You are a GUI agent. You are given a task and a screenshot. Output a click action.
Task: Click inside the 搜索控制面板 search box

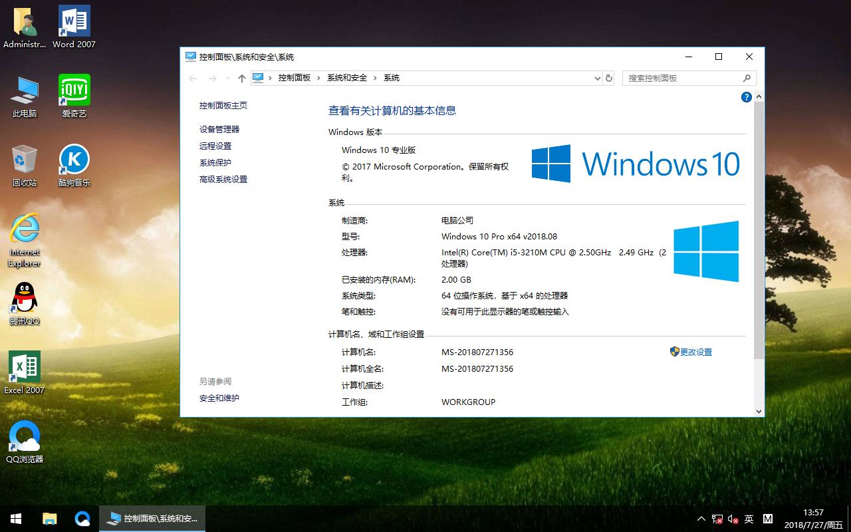pos(678,78)
